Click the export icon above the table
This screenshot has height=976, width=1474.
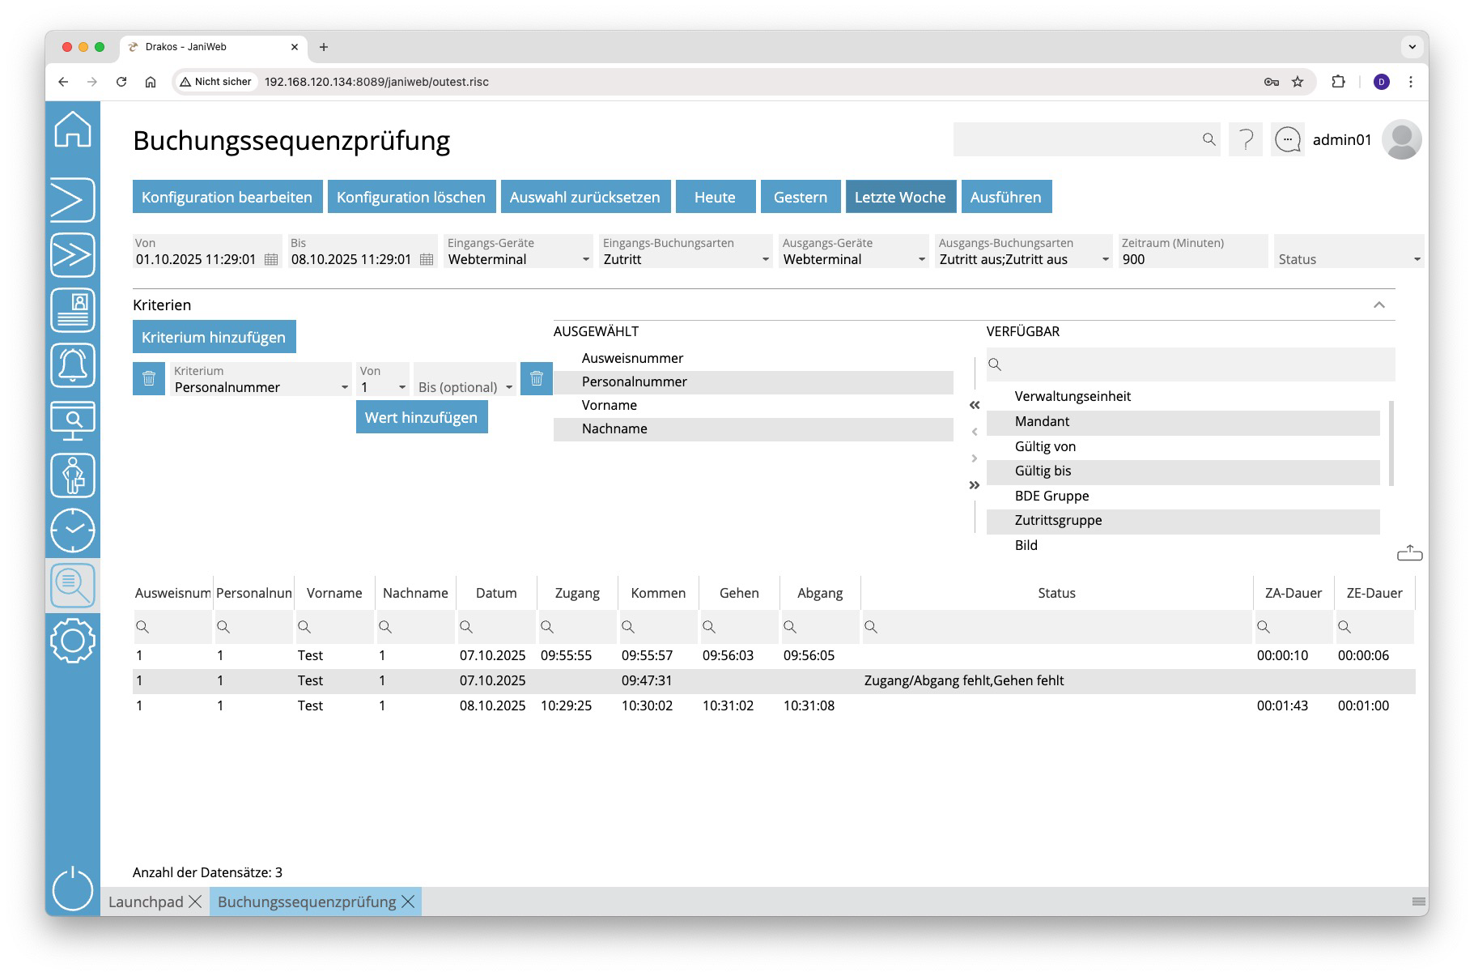tap(1409, 553)
